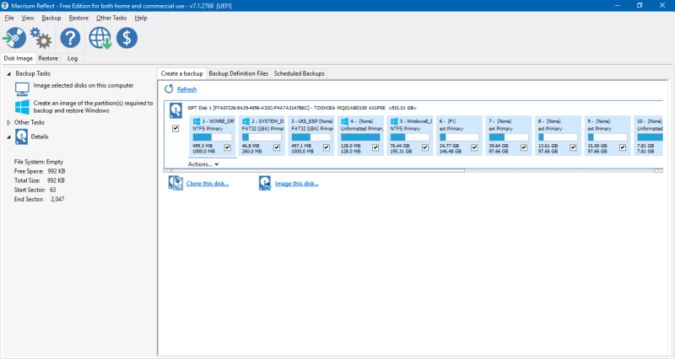Click the Clone this disk link

click(208, 183)
